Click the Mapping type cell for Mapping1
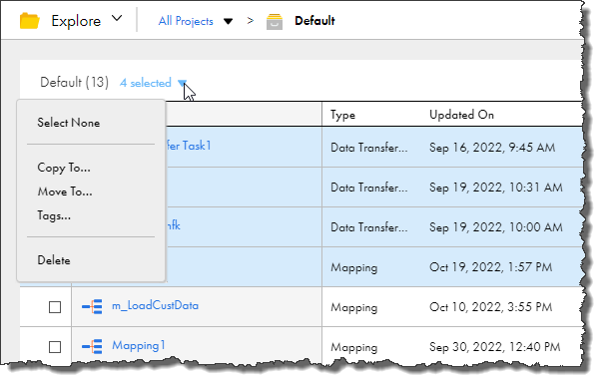602x382 pixels. 354,348
